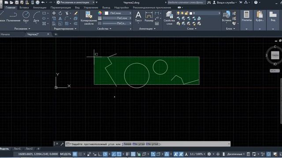Toggle drawing grid display in status bar
The width and height of the screenshot is (282, 158).
[x=75, y=154]
